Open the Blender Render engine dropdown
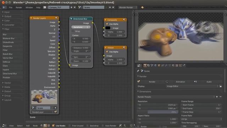This screenshot has width=227, height=128. [x=128, y=7]
